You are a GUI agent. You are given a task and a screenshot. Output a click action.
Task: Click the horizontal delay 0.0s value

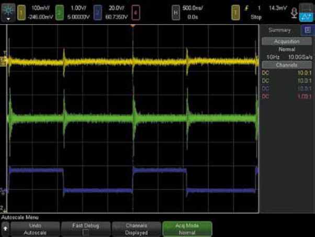click(193, 17)
